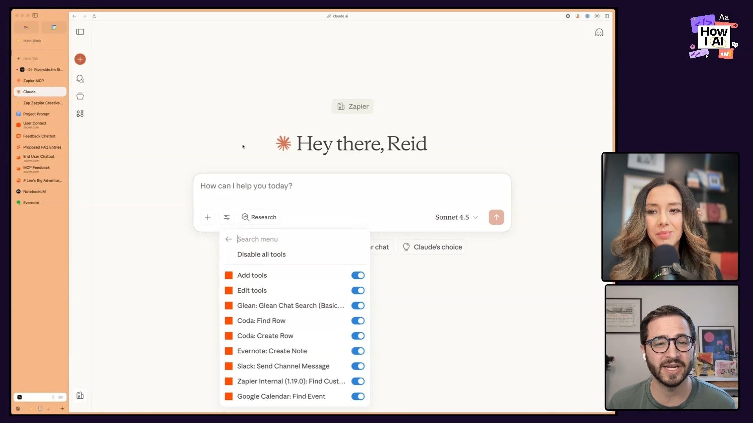Toggle the Claude sidebar panel icon
753x423 pixels.
(80, 32)
